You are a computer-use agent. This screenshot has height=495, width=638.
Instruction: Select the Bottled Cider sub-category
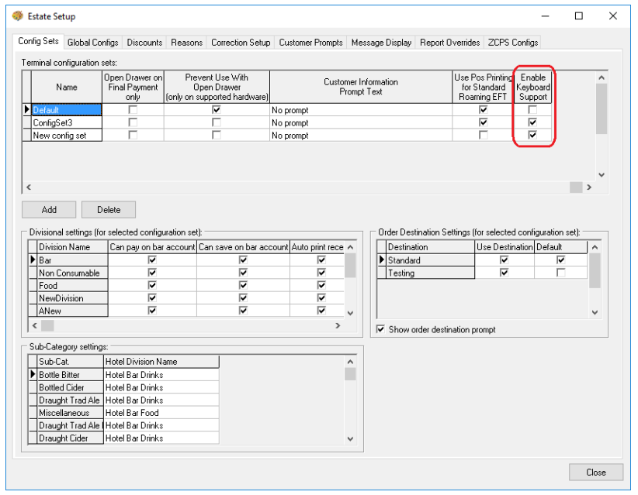(70, 387)
